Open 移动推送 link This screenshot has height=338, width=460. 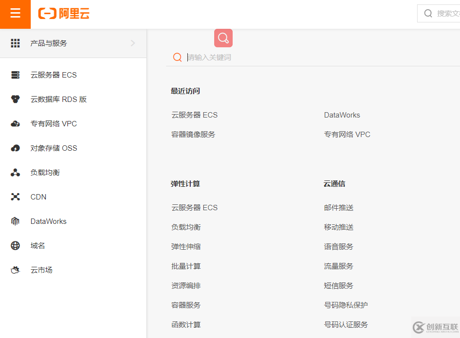[339, 227]
